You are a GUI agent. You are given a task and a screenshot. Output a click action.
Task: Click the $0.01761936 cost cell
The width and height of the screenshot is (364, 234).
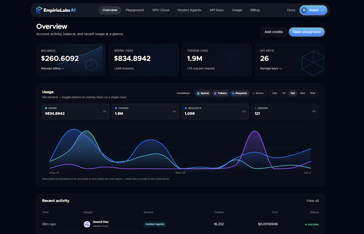click(268, 224)
